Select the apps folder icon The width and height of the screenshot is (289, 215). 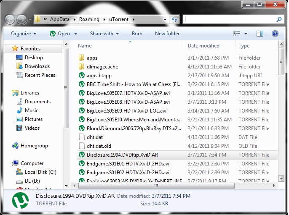pyautogui.click(x=81, y=58)
